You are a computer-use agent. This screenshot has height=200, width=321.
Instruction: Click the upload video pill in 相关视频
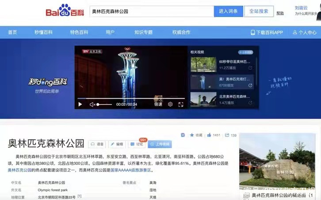(x=246, y=52)
